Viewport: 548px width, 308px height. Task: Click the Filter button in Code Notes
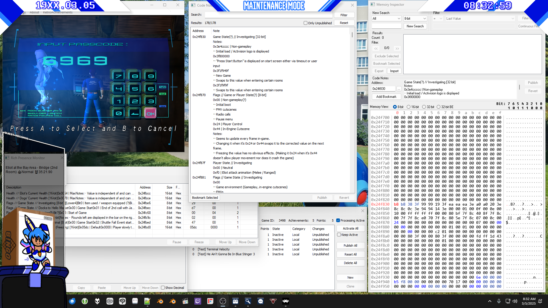tap(344, 15)
